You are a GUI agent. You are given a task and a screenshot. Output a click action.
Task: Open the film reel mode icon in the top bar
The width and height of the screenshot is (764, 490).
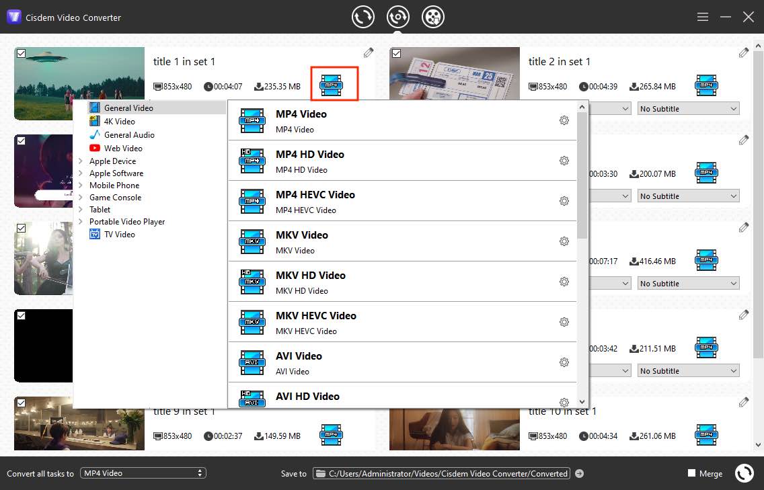(432, 17)
